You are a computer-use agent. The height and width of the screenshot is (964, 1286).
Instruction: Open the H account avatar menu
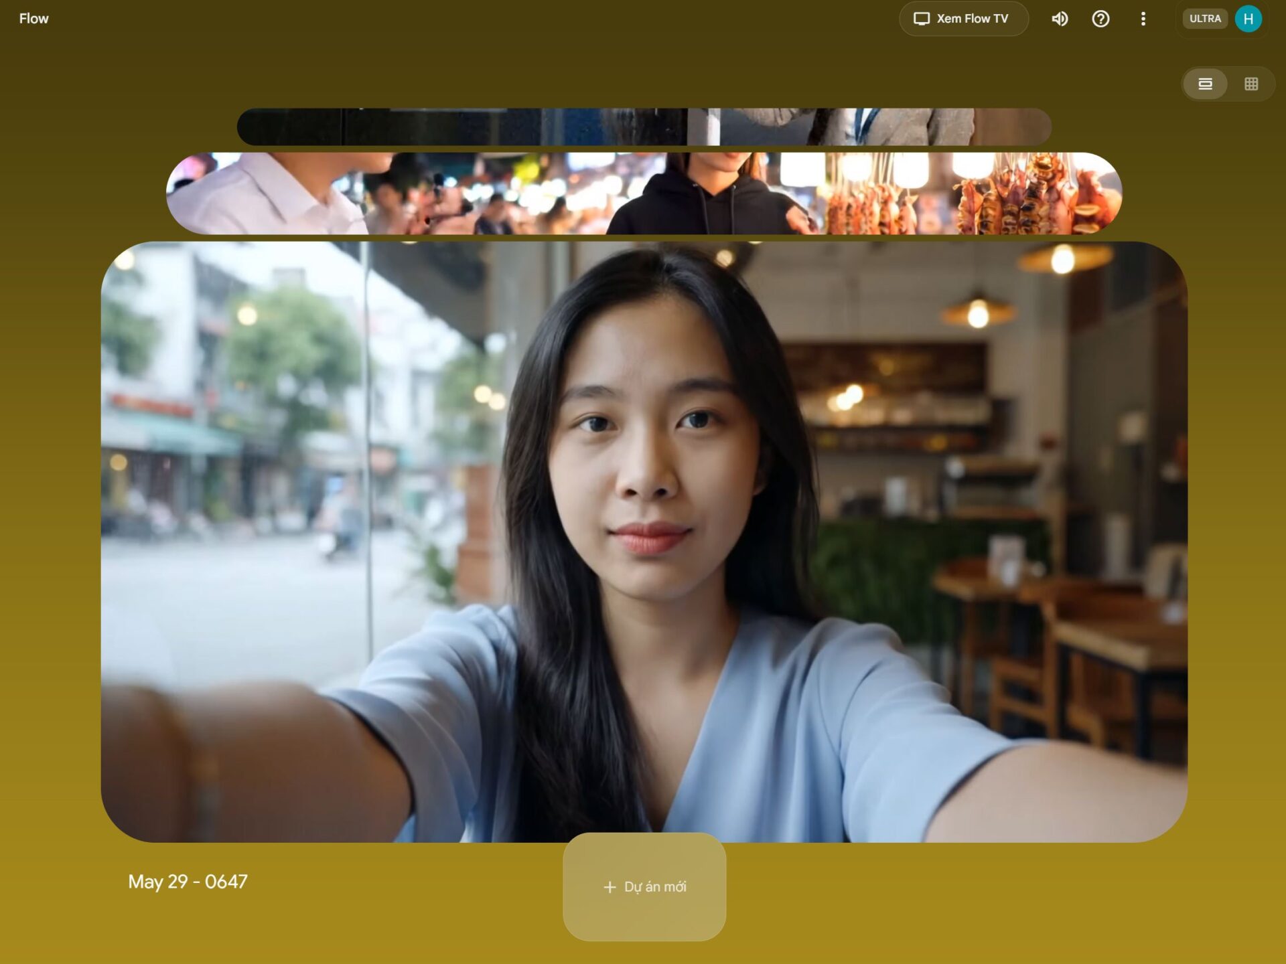coord(1248,19)
